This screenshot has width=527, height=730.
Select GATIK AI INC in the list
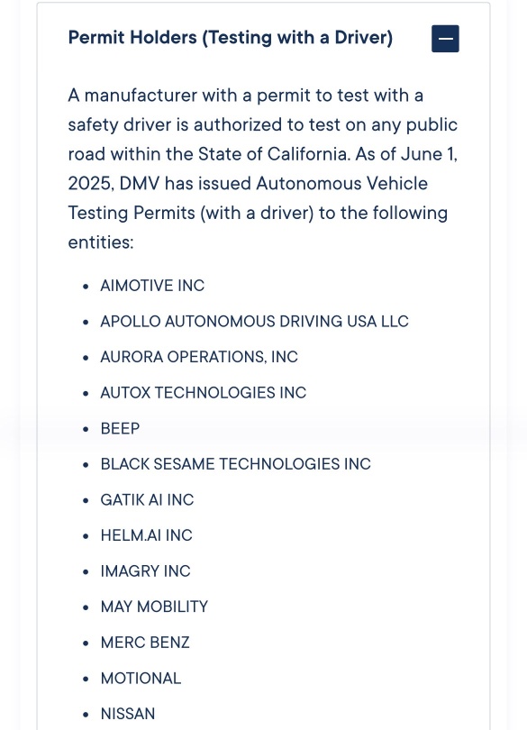pyautogui.click(x=147, y=500)
